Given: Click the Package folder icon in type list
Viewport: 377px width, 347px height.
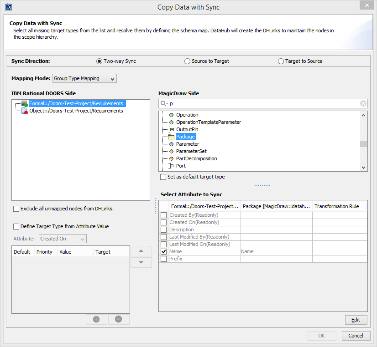Looking at the screenshot, I should pyautogui.click(x=171, y=137).
